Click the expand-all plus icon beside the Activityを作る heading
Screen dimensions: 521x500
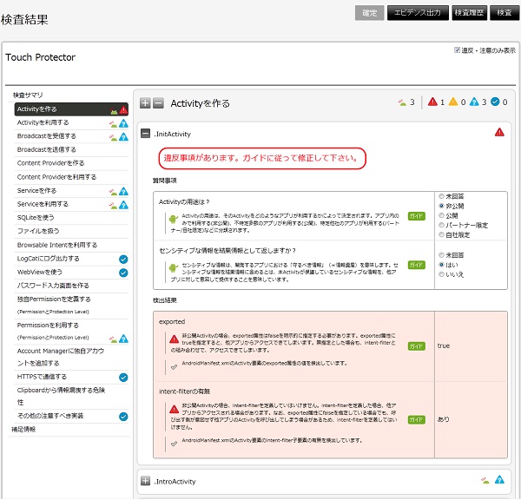[x=145, y=103]
